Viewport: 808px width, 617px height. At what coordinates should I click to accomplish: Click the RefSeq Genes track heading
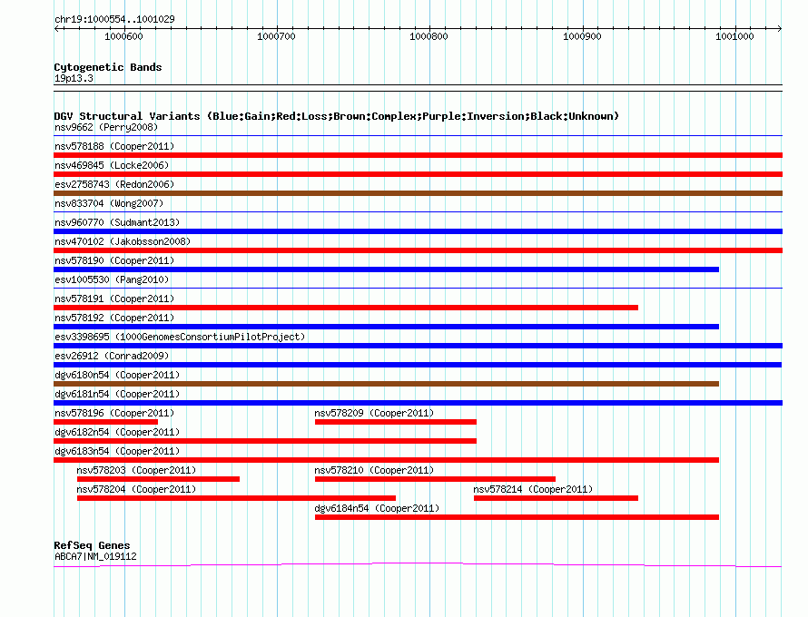[x=92, y=545]
